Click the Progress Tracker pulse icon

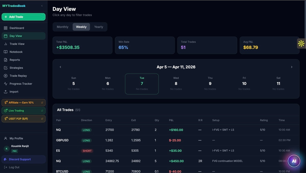(6, 84)
